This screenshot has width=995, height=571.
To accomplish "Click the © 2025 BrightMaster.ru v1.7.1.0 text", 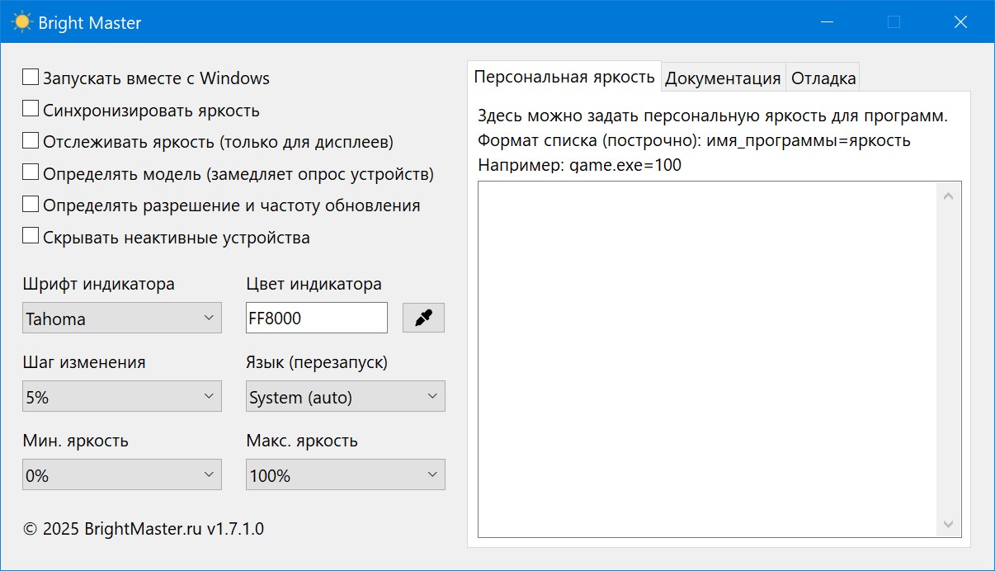I will pos(144,528).
